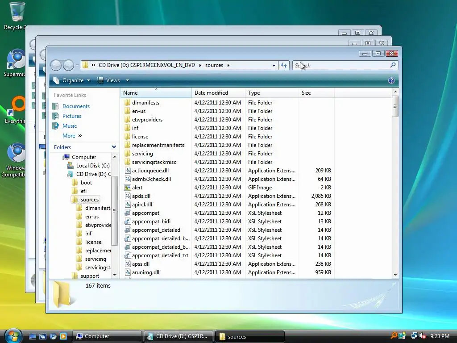Switch to the sources taskbar button

(x=250, y=336)
